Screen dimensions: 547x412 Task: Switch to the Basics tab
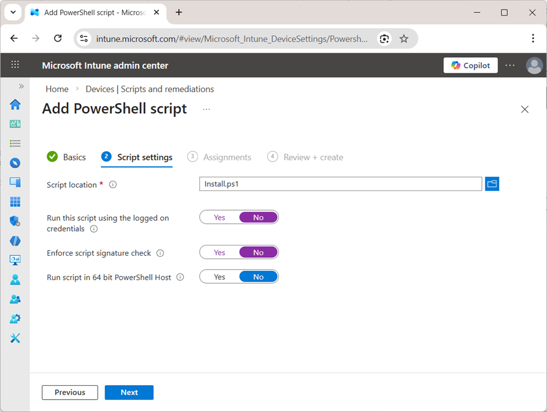point(73,157)
